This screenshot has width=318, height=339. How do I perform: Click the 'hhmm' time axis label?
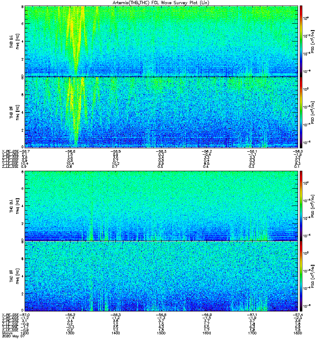(7, 333)
